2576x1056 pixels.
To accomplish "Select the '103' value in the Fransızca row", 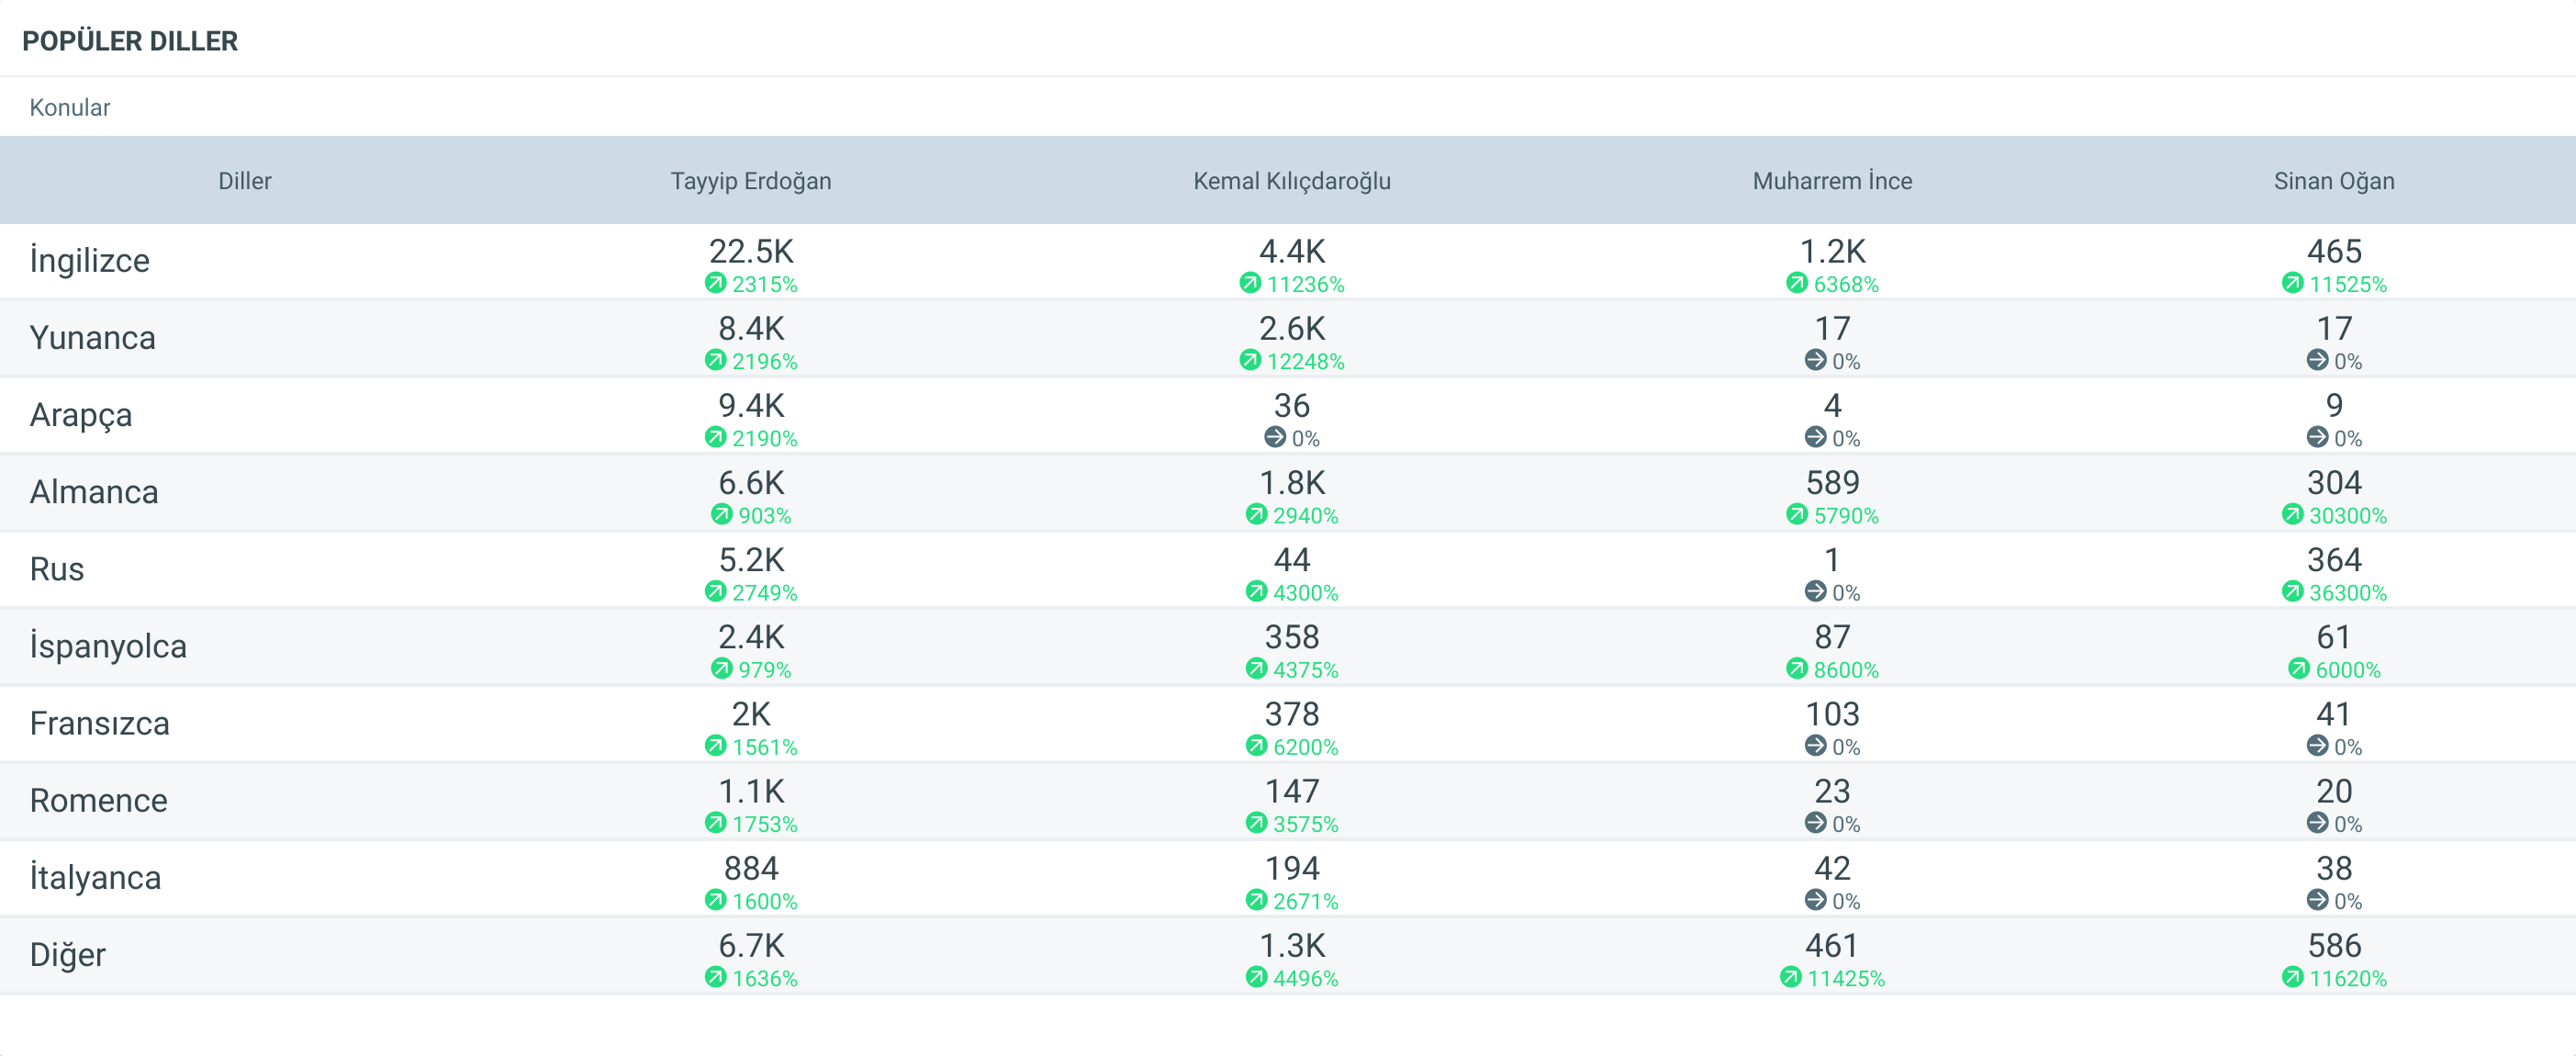I will click(x=1832, y=713).
